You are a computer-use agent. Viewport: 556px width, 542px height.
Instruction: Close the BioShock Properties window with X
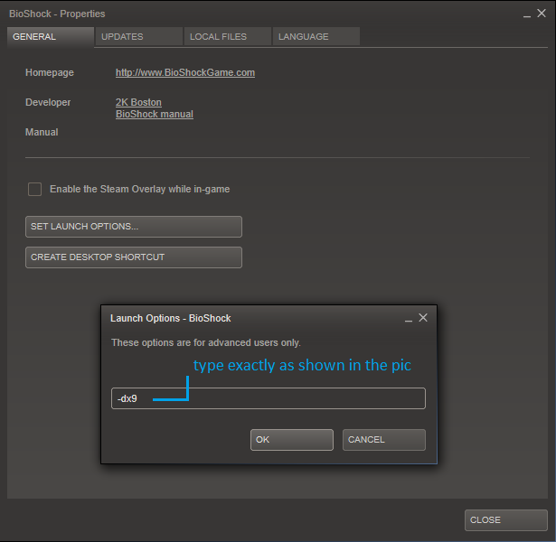(x=542, y=14)
